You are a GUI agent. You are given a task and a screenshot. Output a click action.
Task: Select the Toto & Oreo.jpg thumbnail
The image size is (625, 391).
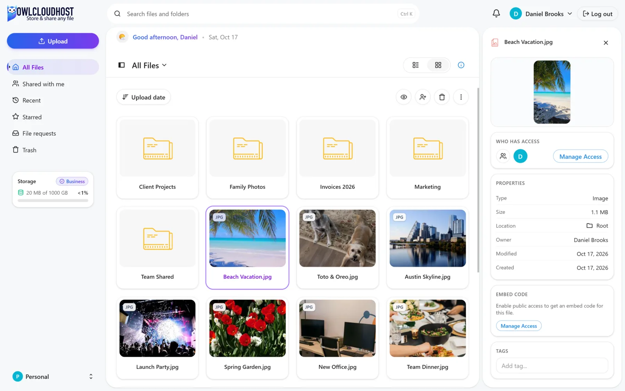[x=337, y=239]
